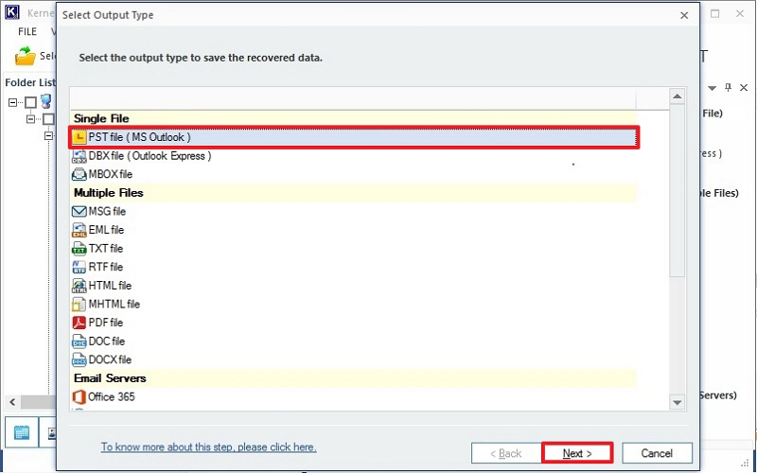
Task: Select the PST file (MS Outlook) icon
Action: (x=80, y=138)
